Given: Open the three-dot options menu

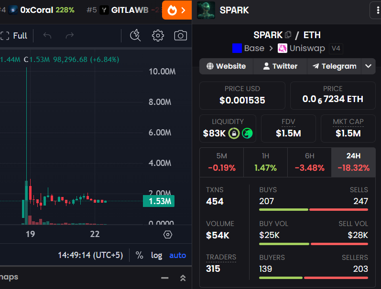Looking at the screenshot, I should [x=378, y=10].
